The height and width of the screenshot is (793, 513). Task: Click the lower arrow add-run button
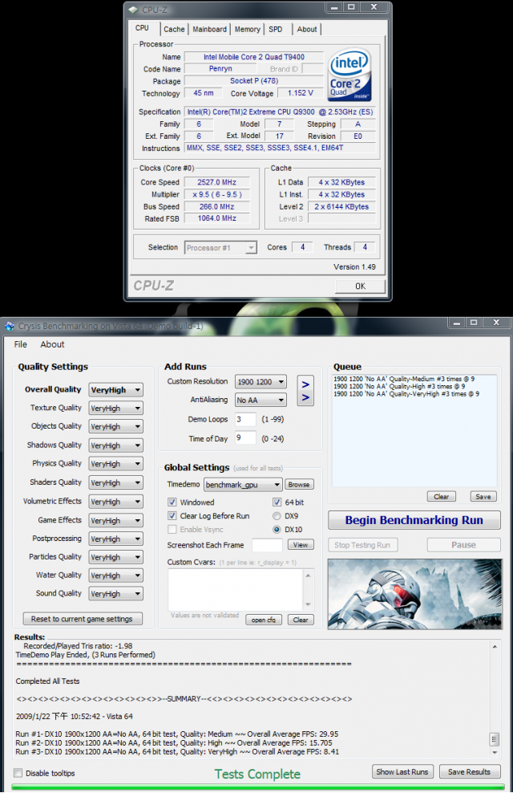pyautogui.click(x=305, y=398)
